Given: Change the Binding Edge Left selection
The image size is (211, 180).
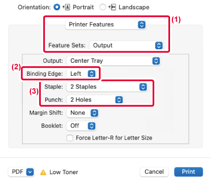Looking at the screenshot, I should pos(81,74).
